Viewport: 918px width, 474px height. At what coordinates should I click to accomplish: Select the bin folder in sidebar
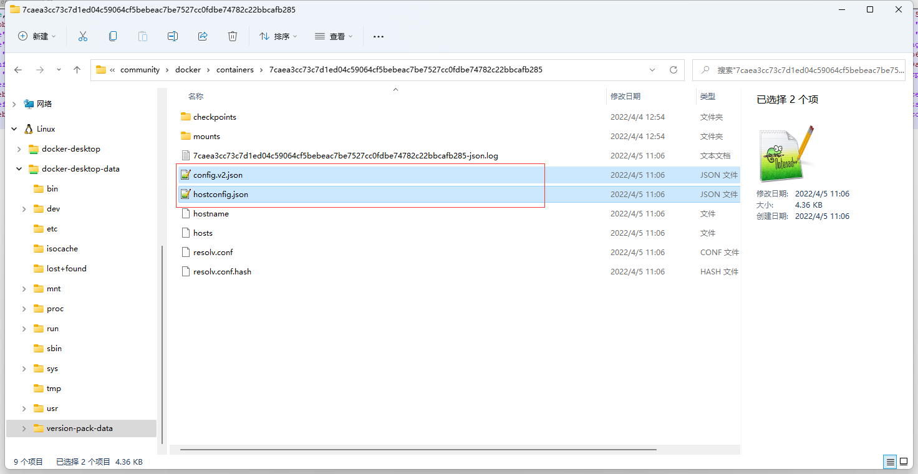click(52, 189)
